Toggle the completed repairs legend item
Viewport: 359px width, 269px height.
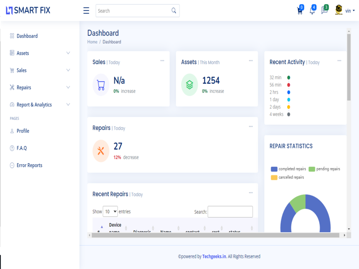point(289,169)
